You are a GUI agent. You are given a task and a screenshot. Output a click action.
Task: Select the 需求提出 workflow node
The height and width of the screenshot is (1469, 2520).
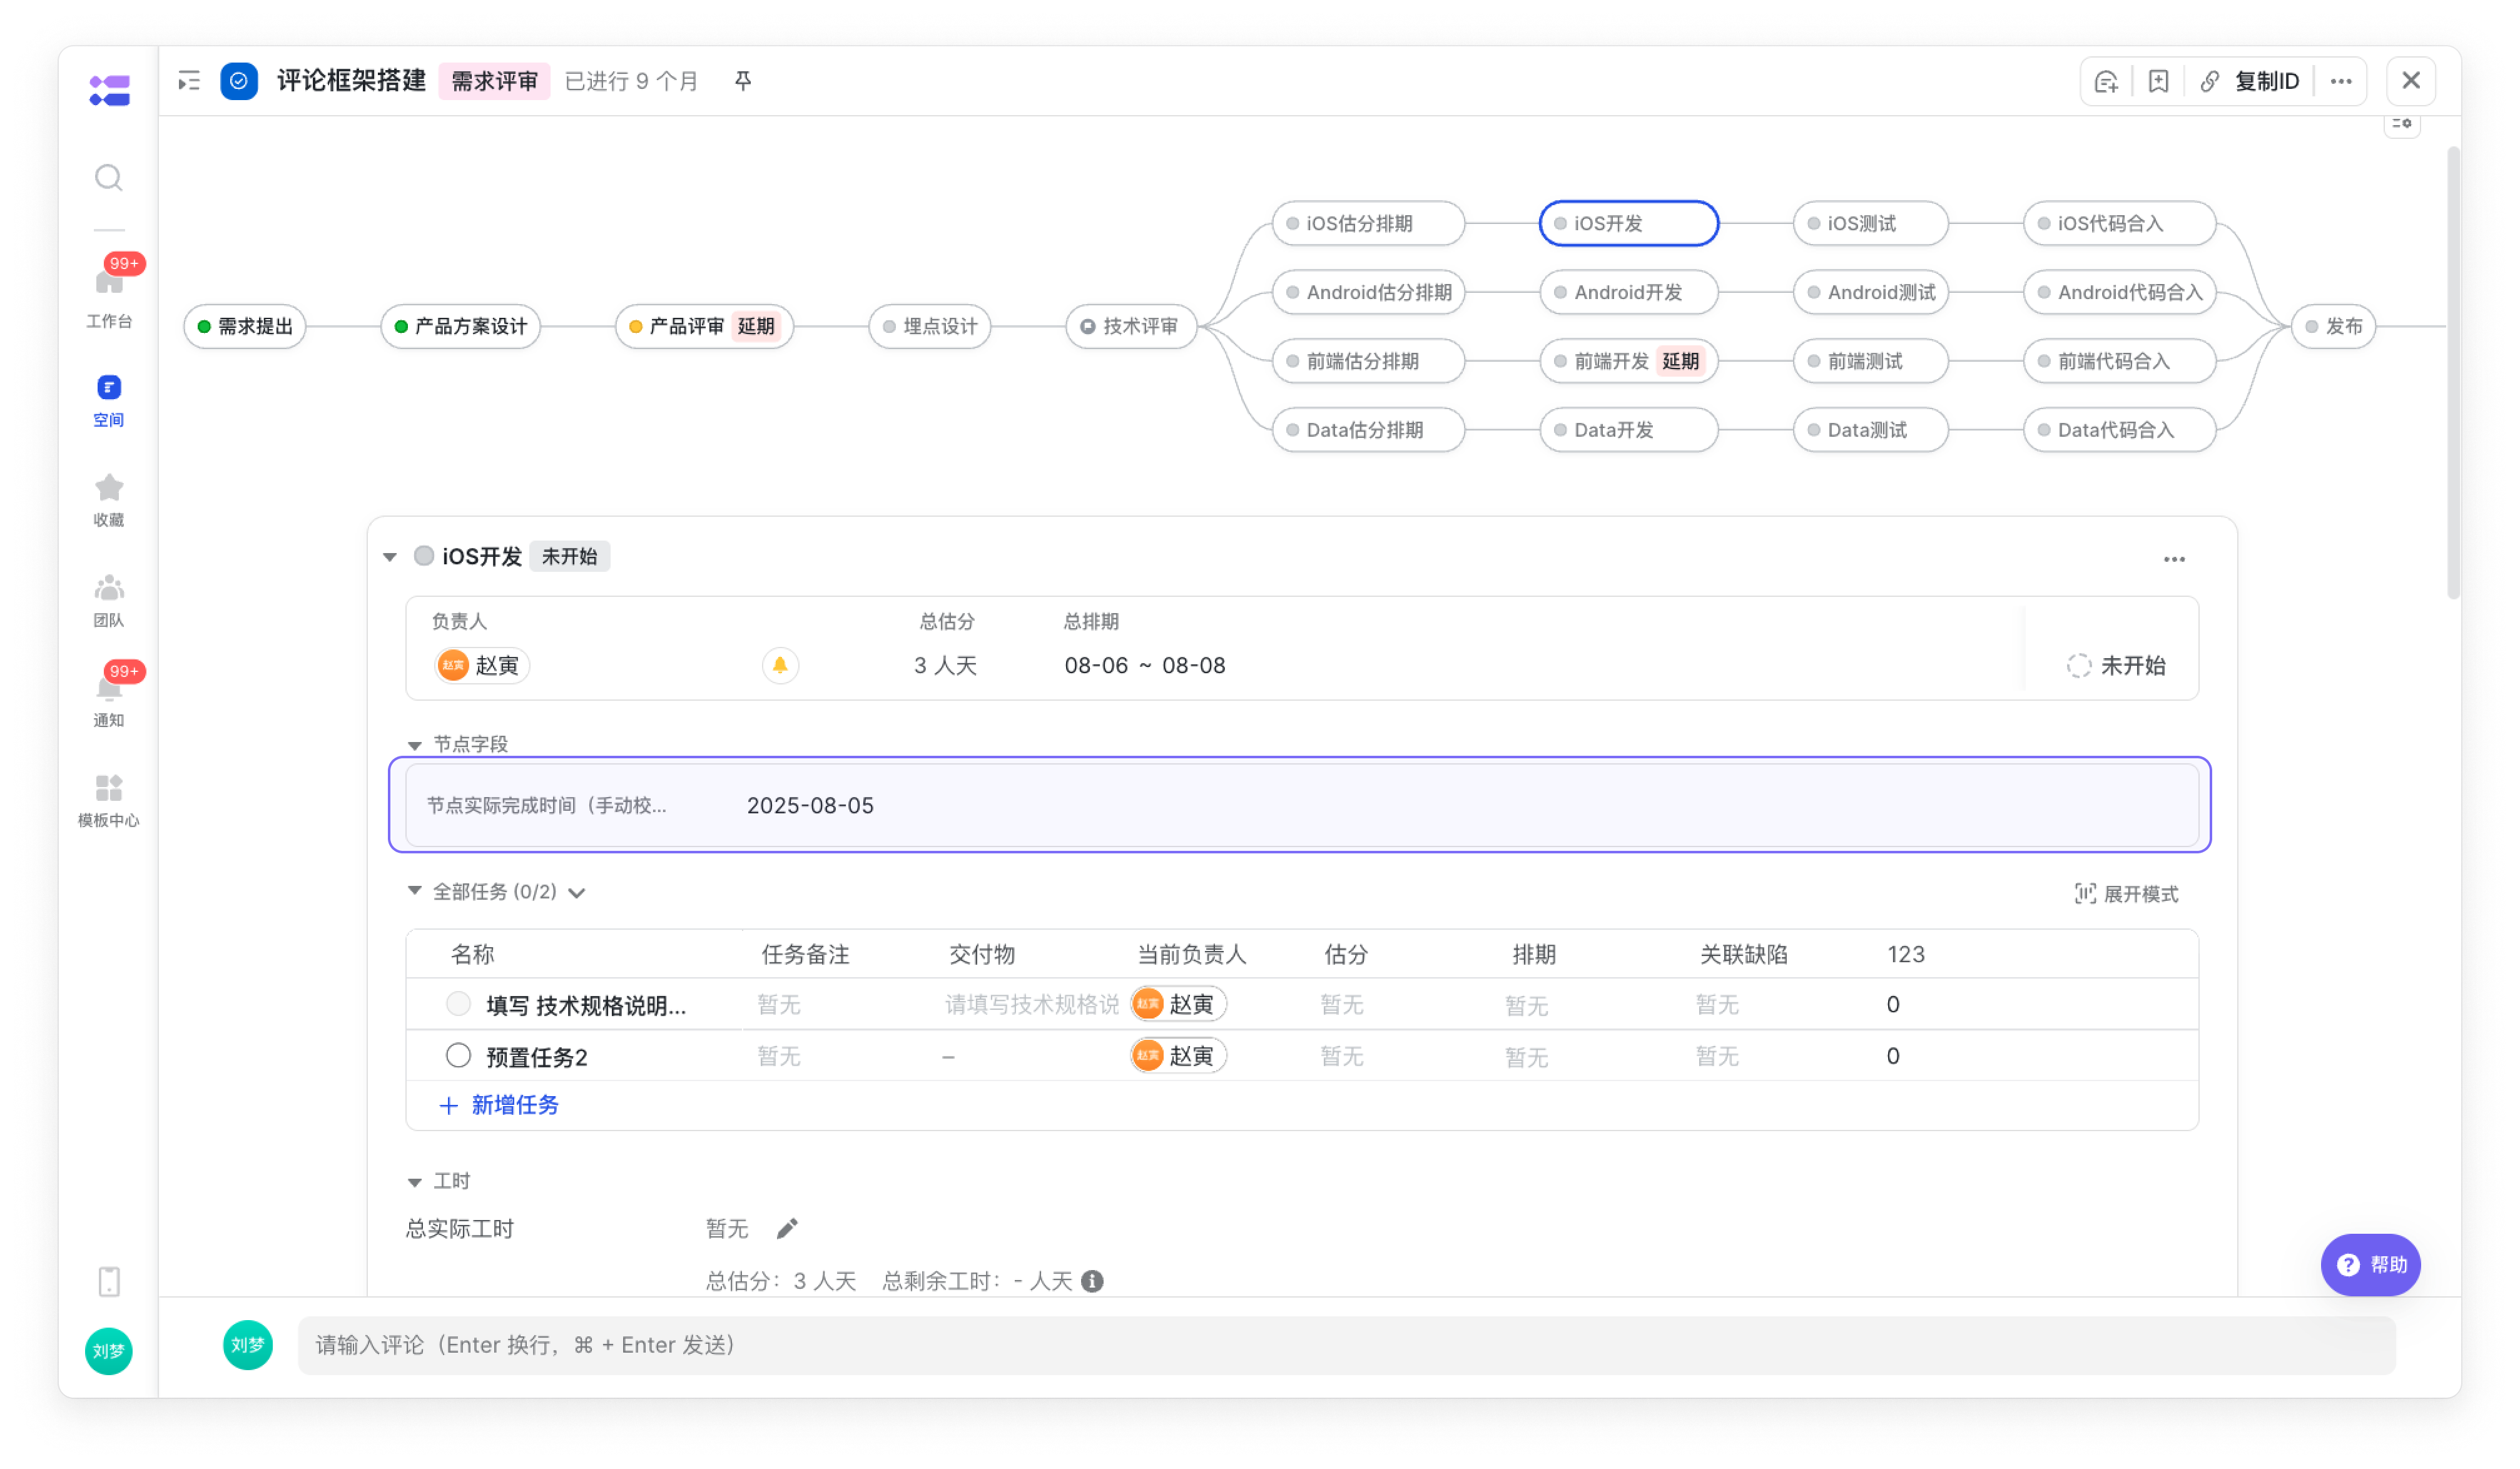[x=244, y=326]
